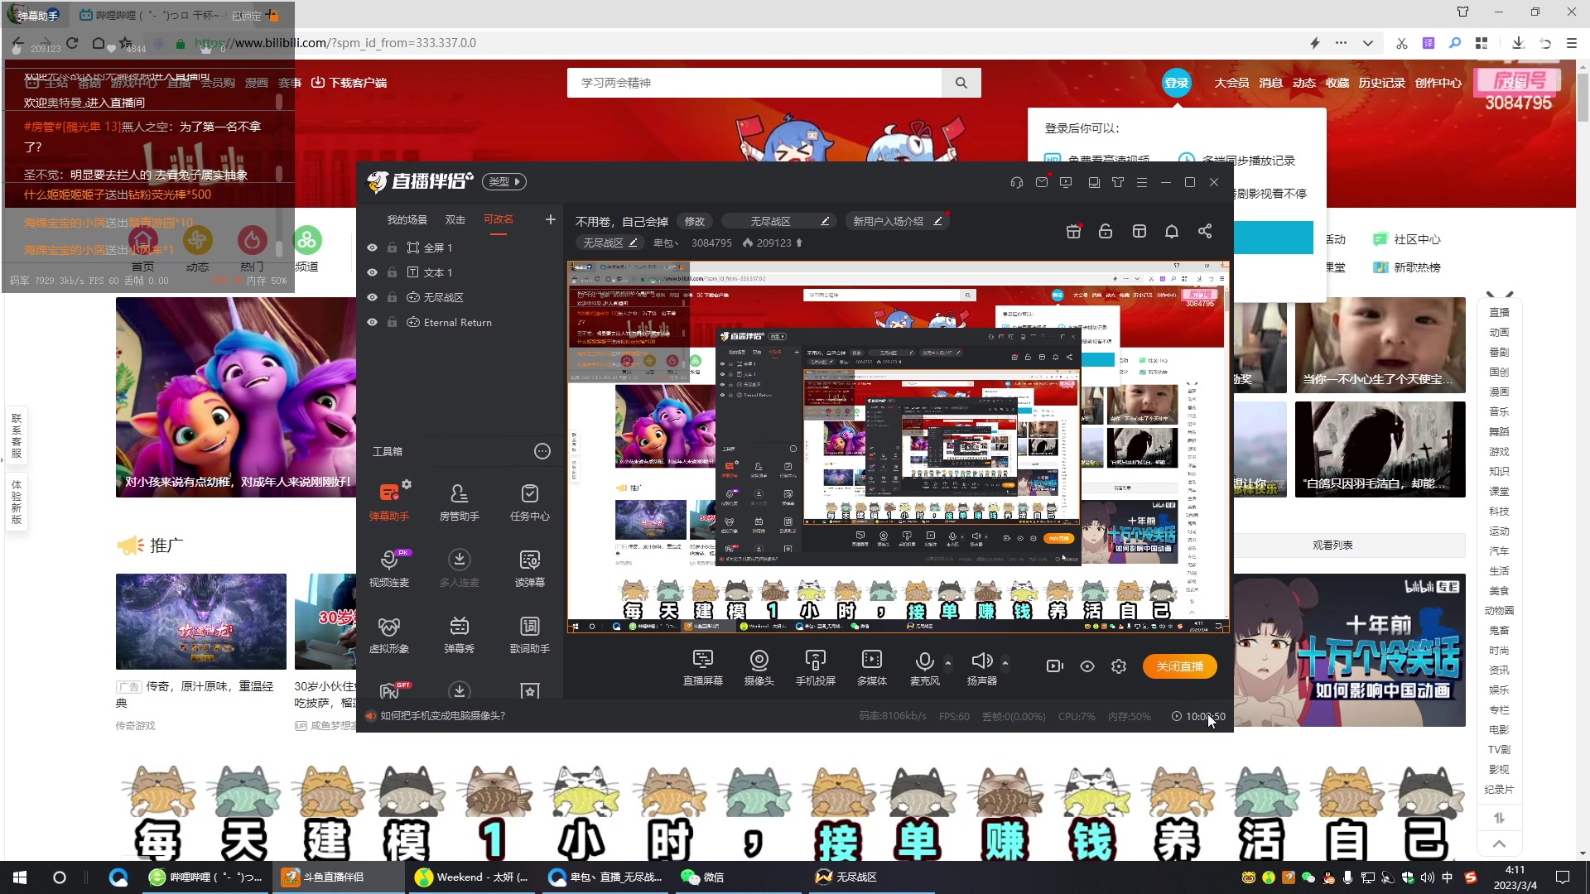Open 社区中心 link on bilibili

[x=1407, y=239]
